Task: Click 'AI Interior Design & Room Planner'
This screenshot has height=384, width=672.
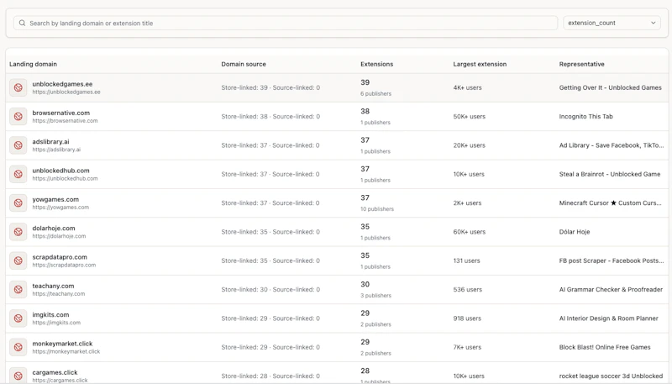Action: [x=608, y=318]
